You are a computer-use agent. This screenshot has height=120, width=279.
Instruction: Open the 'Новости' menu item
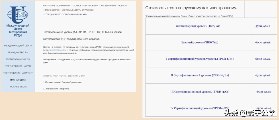coord(123,6)
